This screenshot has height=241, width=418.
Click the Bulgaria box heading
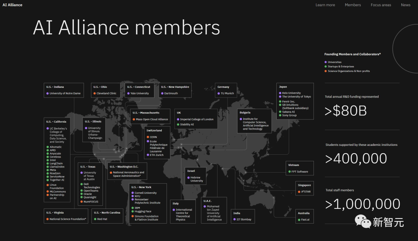[x=245, y=113]
